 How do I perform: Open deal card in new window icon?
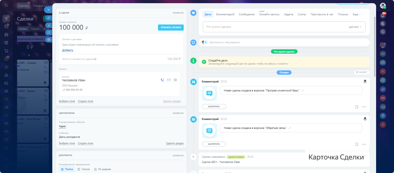pos(49,32)
